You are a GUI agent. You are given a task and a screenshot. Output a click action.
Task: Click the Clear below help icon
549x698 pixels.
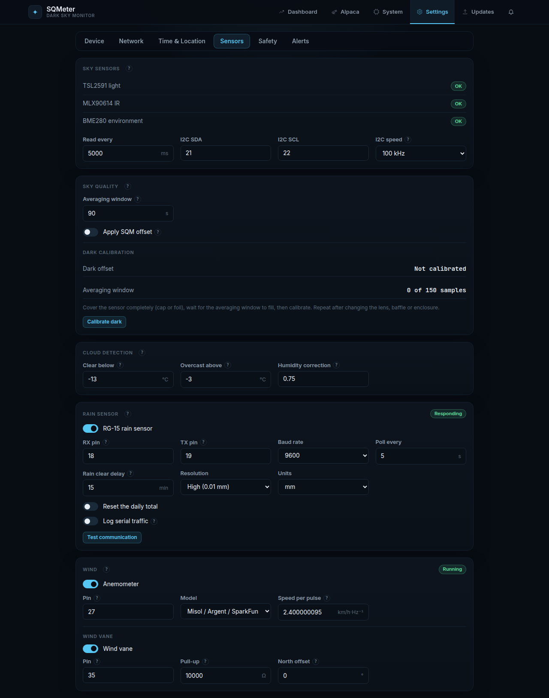tap(120, 365)
